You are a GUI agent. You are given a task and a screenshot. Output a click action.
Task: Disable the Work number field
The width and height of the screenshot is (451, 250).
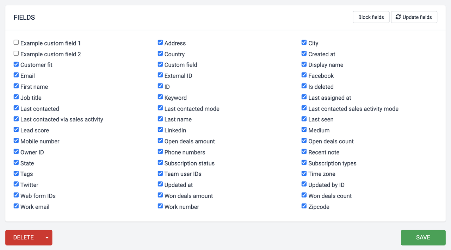tap(160, 206)
